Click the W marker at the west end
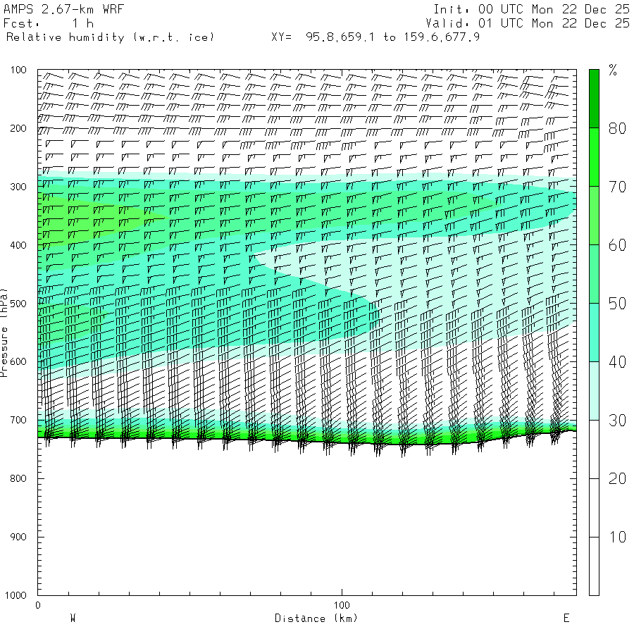Viewport: 634px width, 634px height. pyautogui.click(x=73, y=619)
